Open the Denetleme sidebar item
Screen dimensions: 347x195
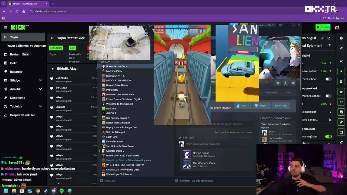click(23, 98)
